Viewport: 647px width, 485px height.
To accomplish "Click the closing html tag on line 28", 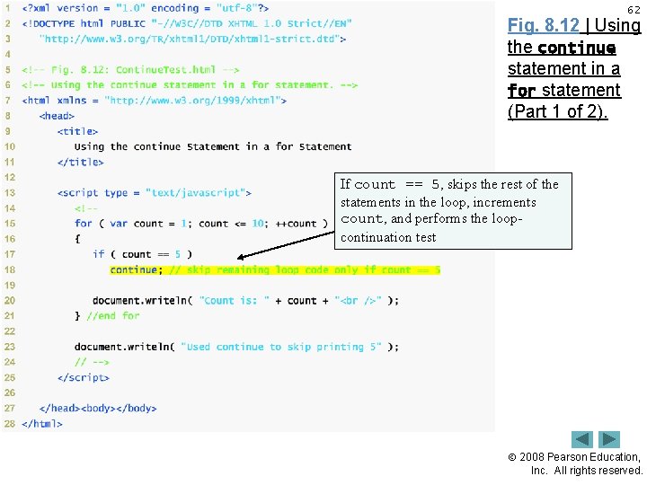I will coord(42,424).
